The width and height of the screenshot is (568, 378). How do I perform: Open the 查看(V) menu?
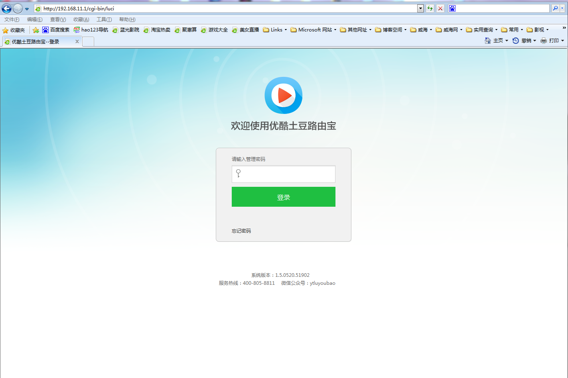[58, 20]
